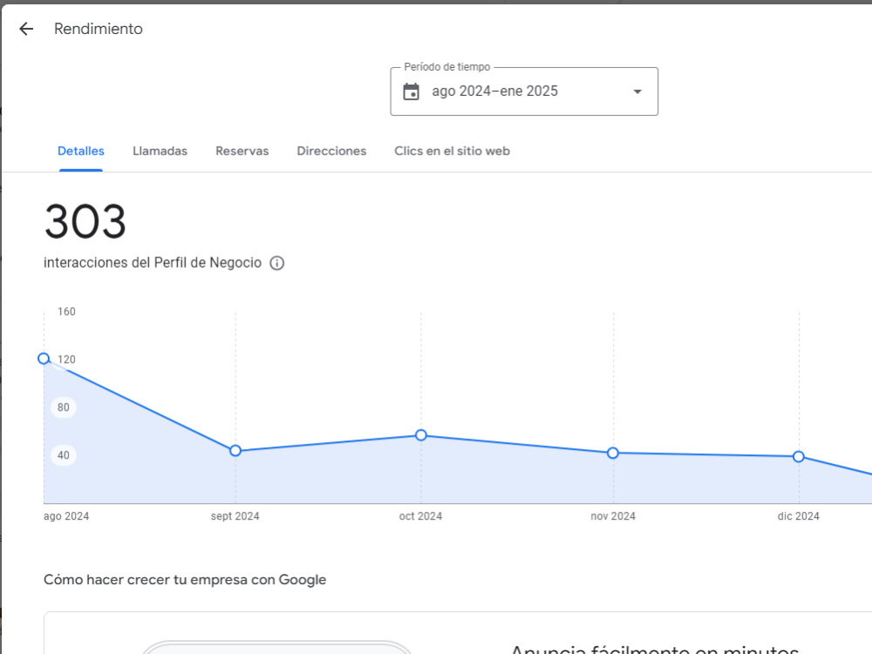Click the 160 y-axis value
This screenshot has width=872, height=654.
pos(66,311)
